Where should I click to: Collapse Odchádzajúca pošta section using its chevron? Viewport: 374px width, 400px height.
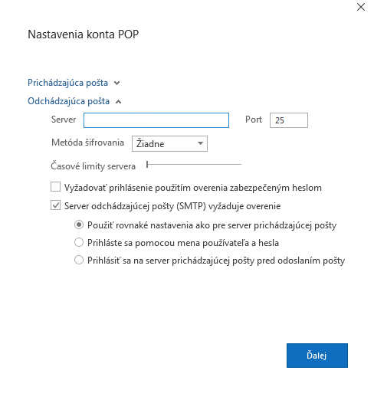pos(118,102)
